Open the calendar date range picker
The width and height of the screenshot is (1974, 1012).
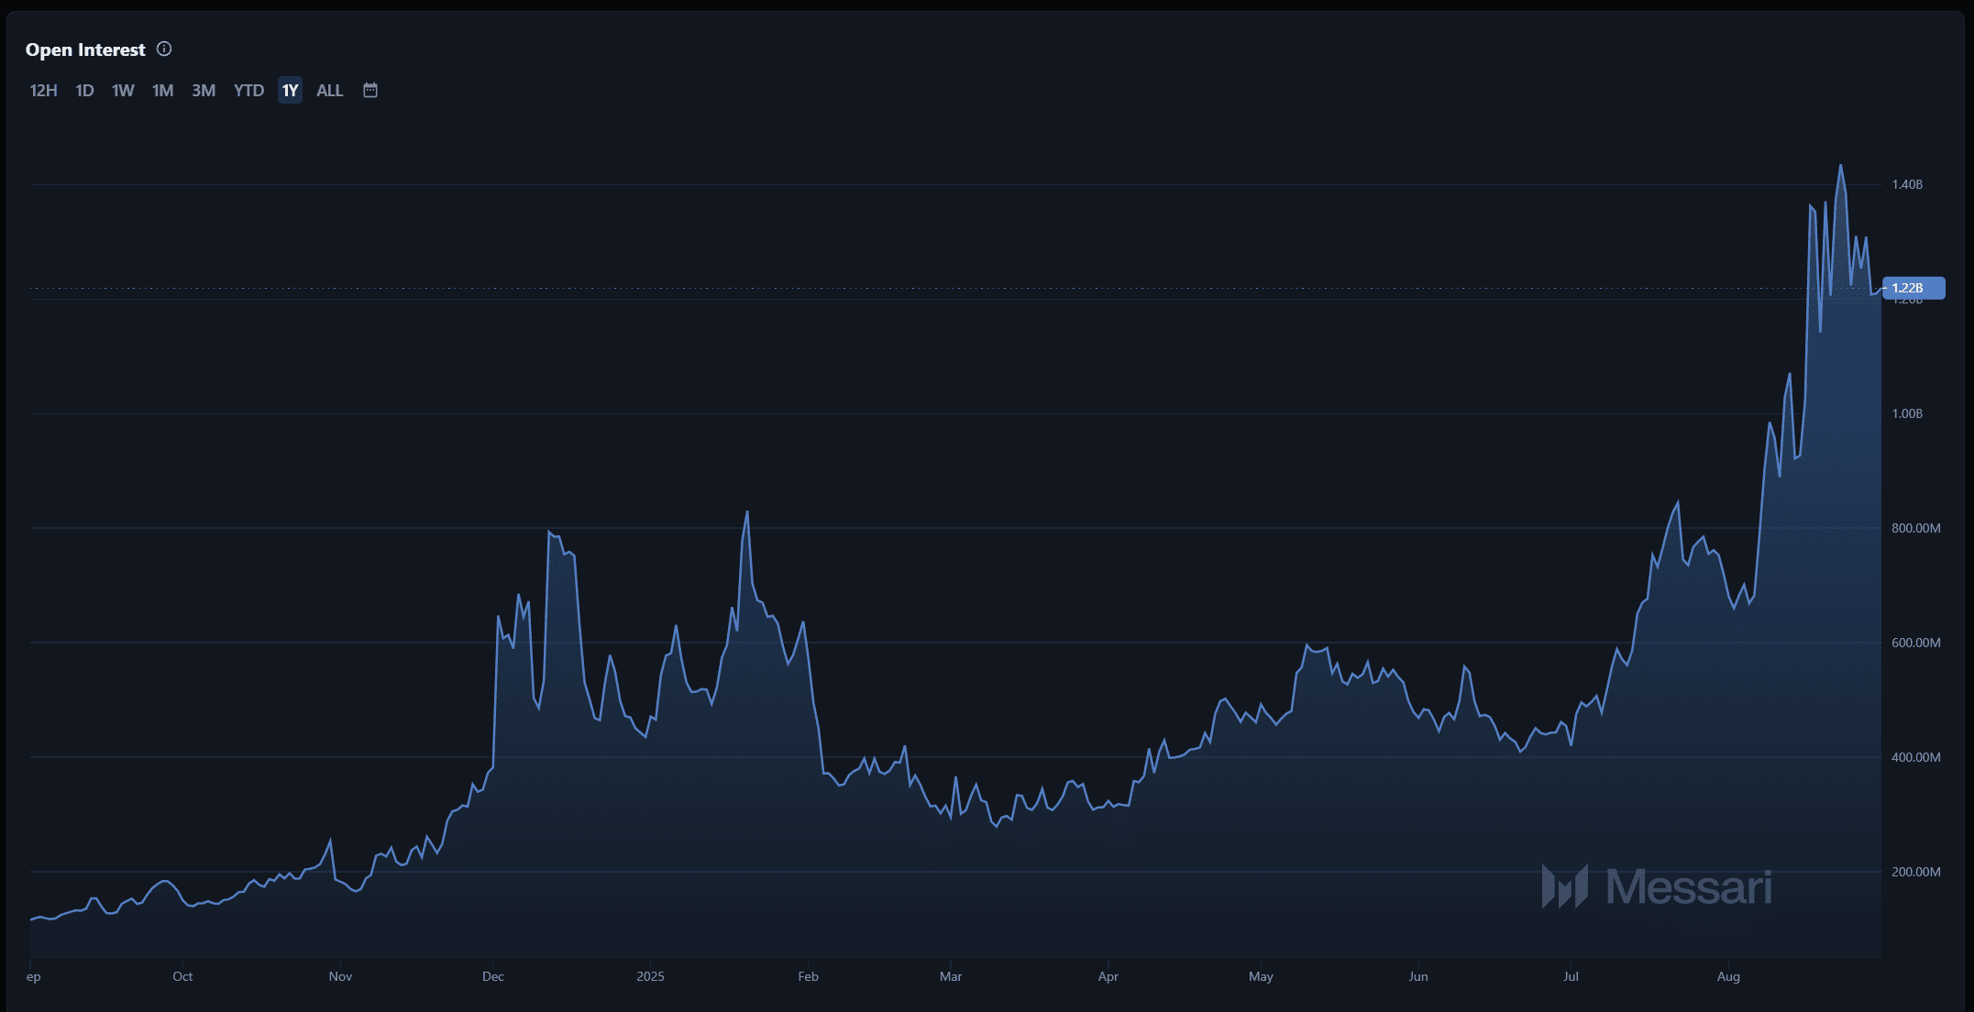[370, 90]
